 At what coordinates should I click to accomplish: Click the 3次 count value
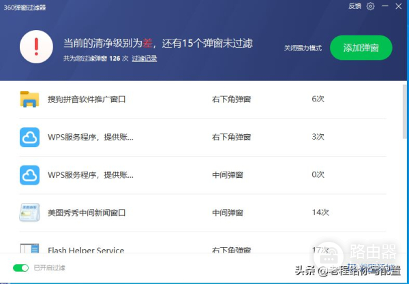318,137
